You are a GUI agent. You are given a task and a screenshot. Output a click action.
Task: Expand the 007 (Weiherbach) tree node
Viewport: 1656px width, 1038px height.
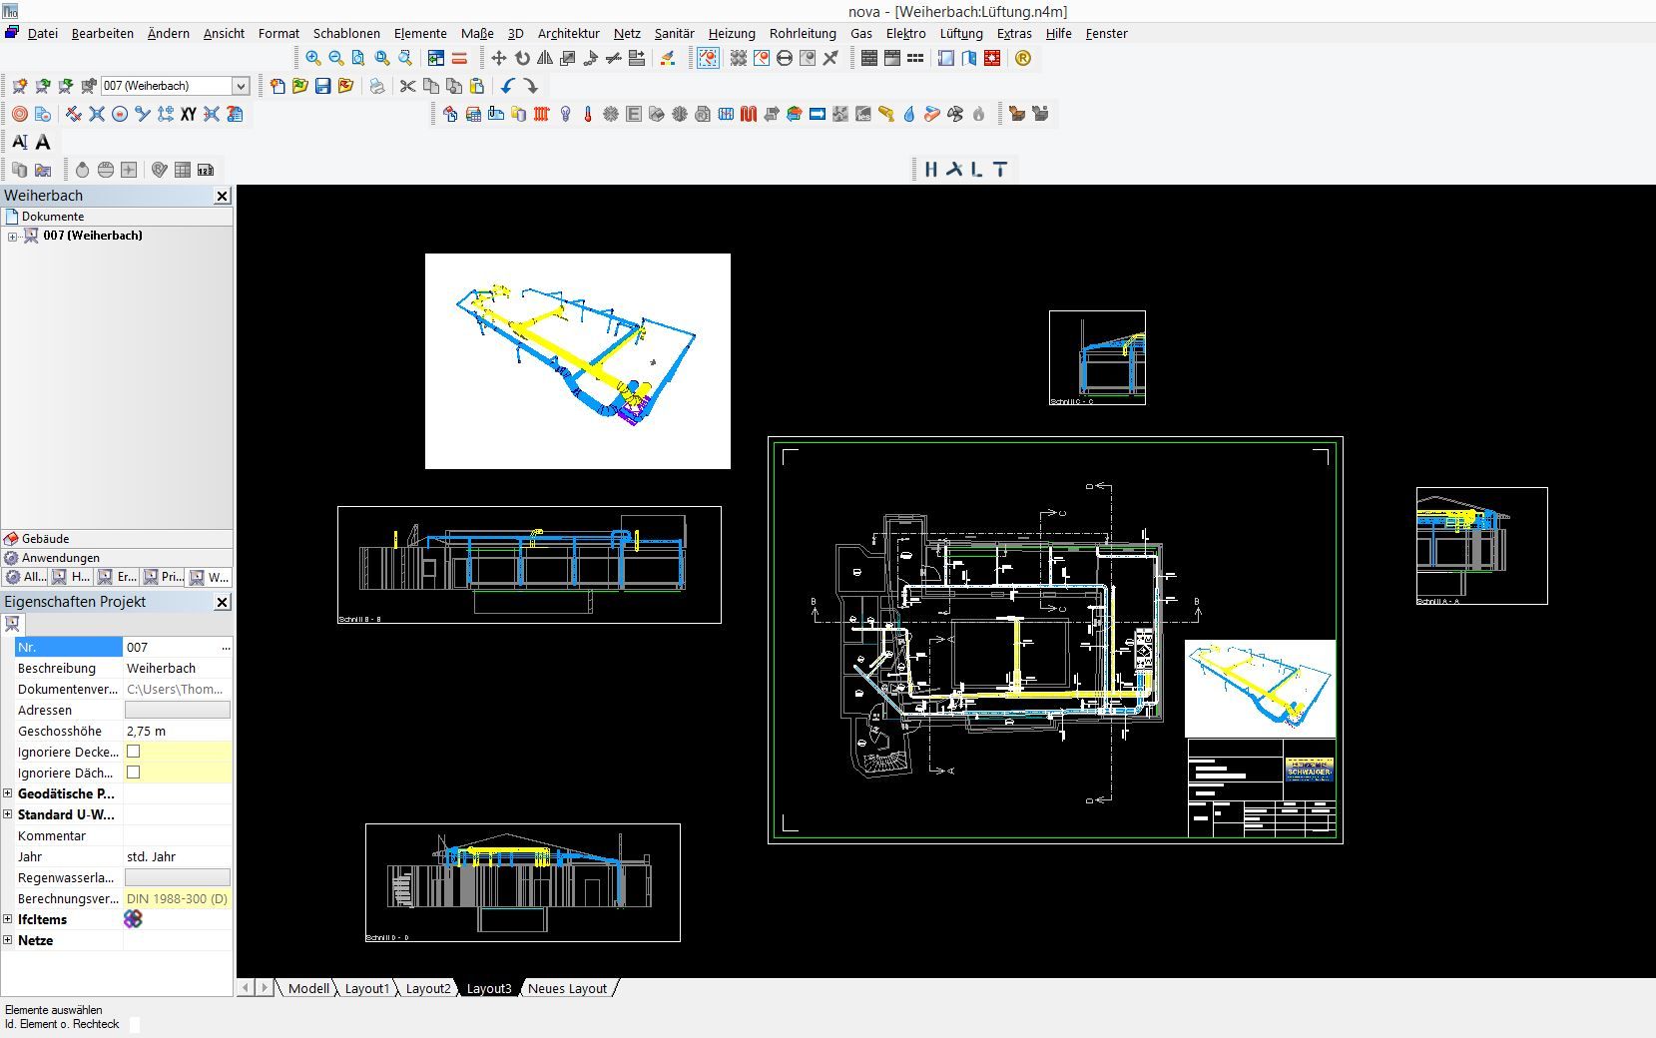click(13, 237)
